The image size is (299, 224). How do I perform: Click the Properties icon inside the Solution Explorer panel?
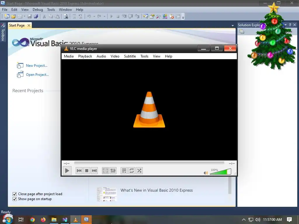(242, 32)
